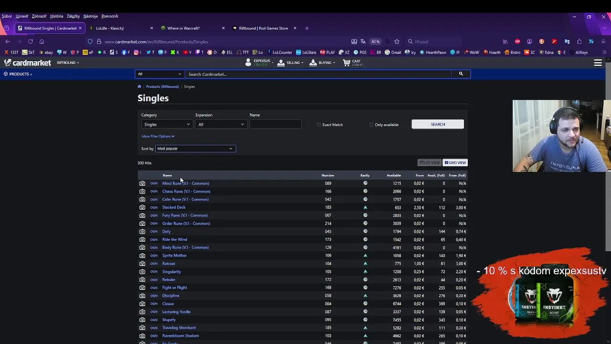The image size is (611, 344).
Task: Focus the Search Cardmarket field
Action: point(318,74)
